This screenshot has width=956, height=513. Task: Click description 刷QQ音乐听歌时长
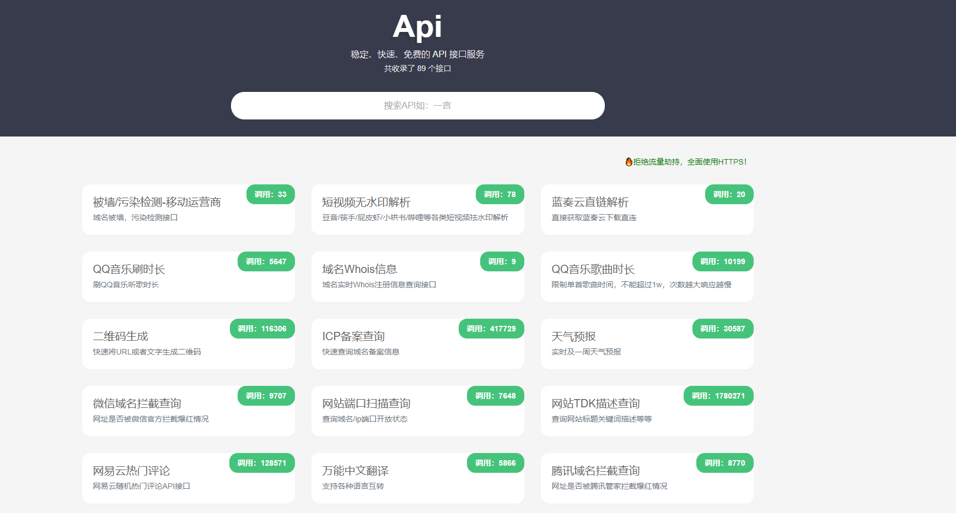coord(126,285)
